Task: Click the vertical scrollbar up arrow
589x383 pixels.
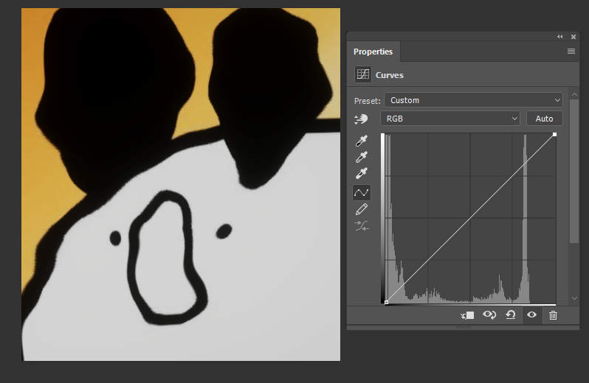Action: coord(574,94)
